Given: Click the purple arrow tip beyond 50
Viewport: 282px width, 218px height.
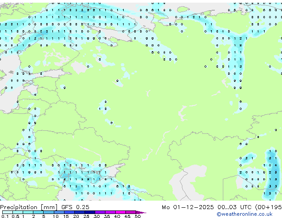Looking at the screenshot, I should 141,212.
